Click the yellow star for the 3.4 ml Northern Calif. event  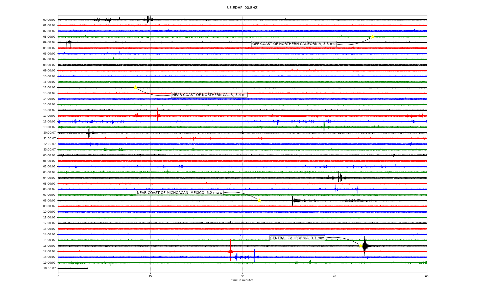(x=135, y=87)
